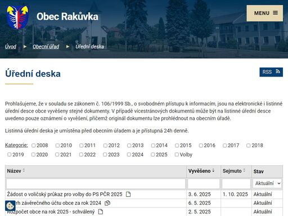
Task: Check the Volby category checkbox
Action: tap(177, 155)
